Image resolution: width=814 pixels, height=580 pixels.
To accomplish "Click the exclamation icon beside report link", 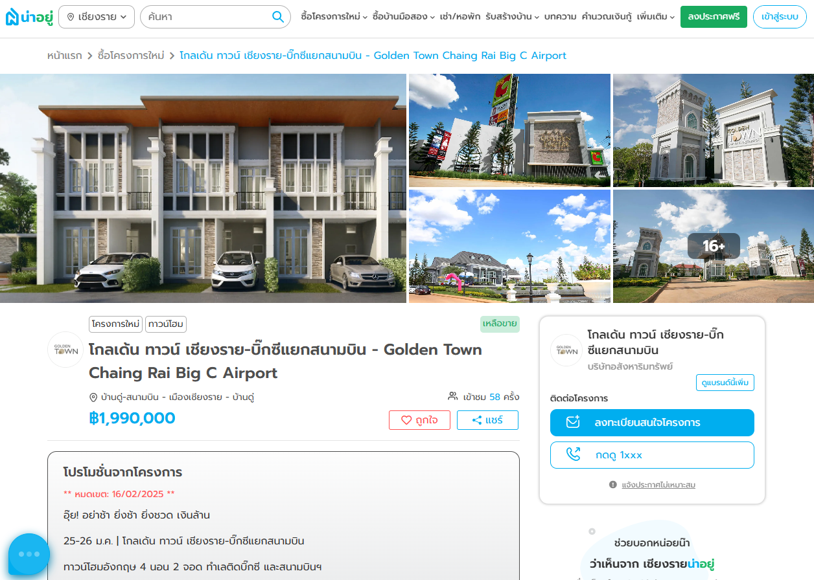I will click(613, 485).
